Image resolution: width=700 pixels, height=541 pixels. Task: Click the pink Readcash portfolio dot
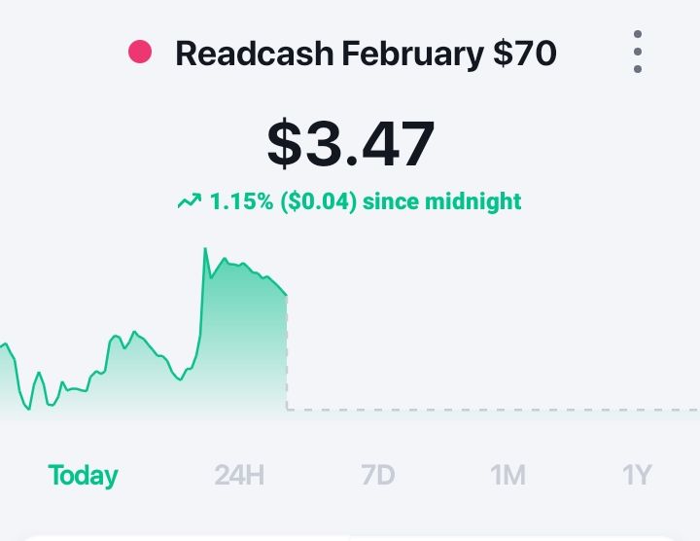pos(140,52)
